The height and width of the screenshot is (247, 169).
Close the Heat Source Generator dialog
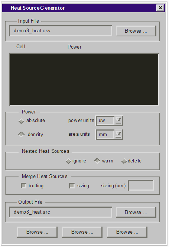[x=160, y=7]
